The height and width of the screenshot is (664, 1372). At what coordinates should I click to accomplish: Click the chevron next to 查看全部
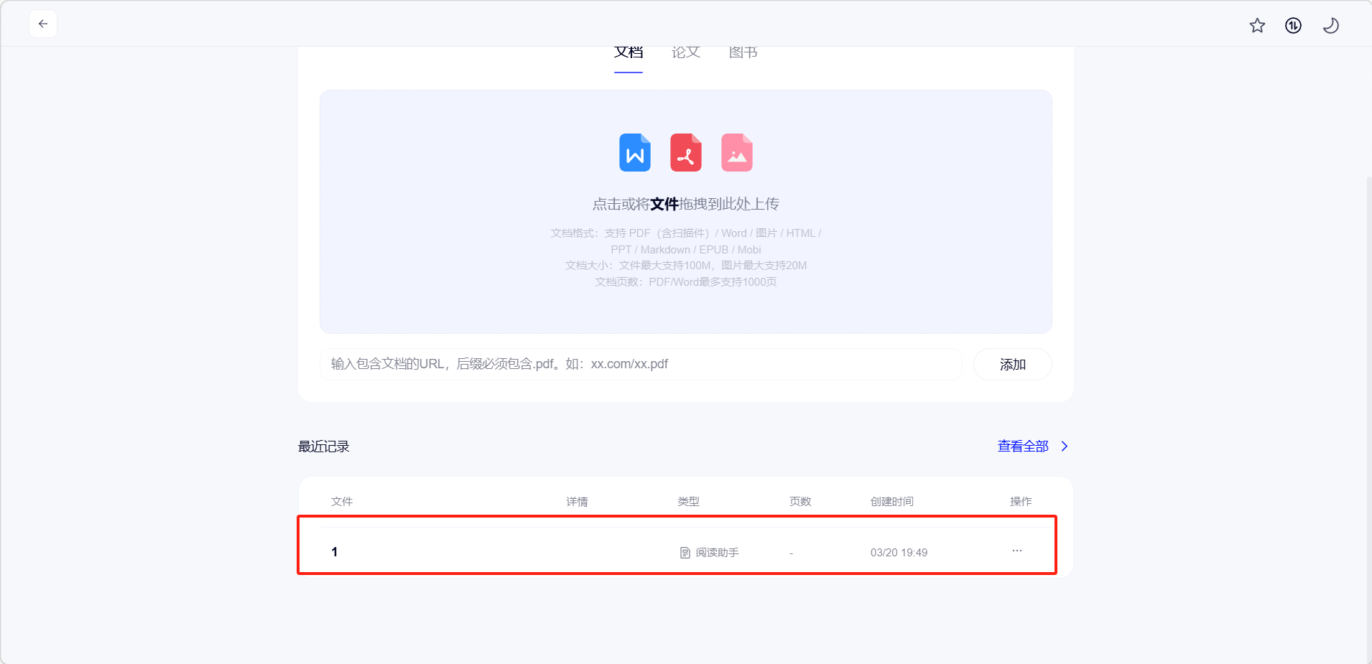point(1065,446)
